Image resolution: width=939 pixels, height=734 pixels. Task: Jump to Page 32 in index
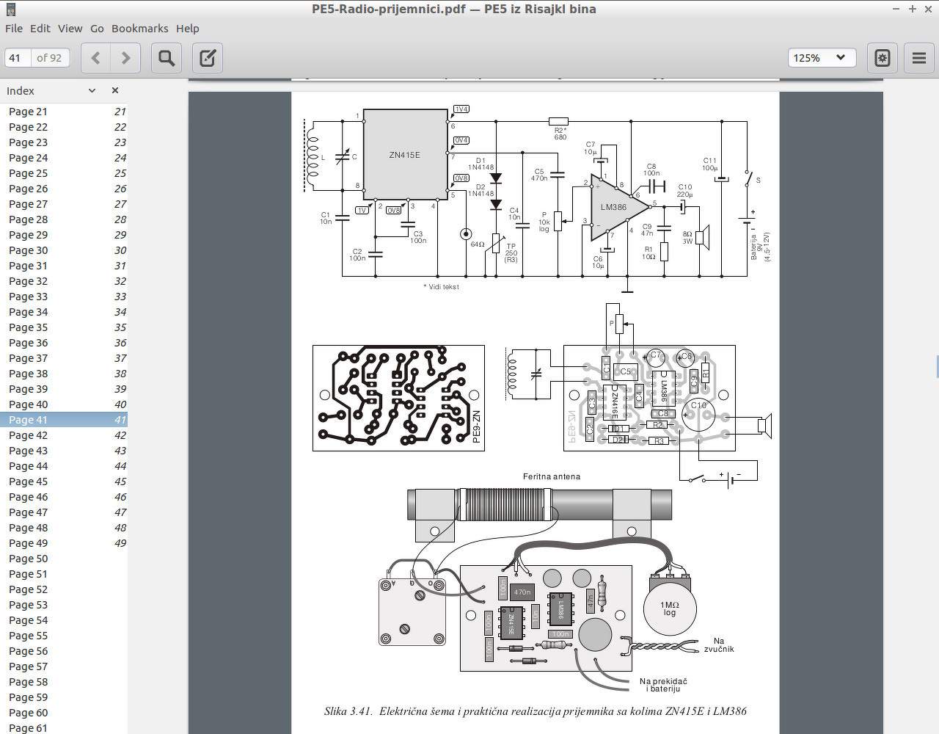click(x=64, y=281)
